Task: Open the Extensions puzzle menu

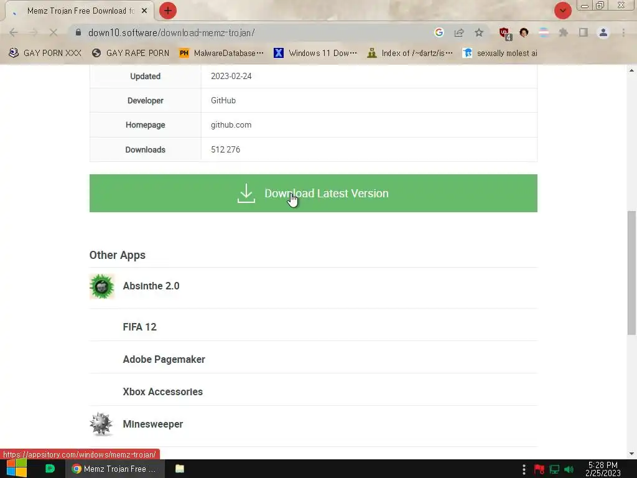Action: (564, 32)
